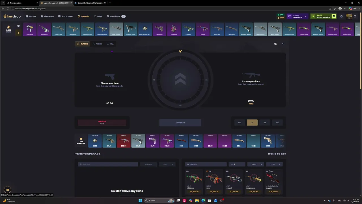Open site settings gear icon
The height and width of the screenshot is (204, 362).
pos(341,16)
